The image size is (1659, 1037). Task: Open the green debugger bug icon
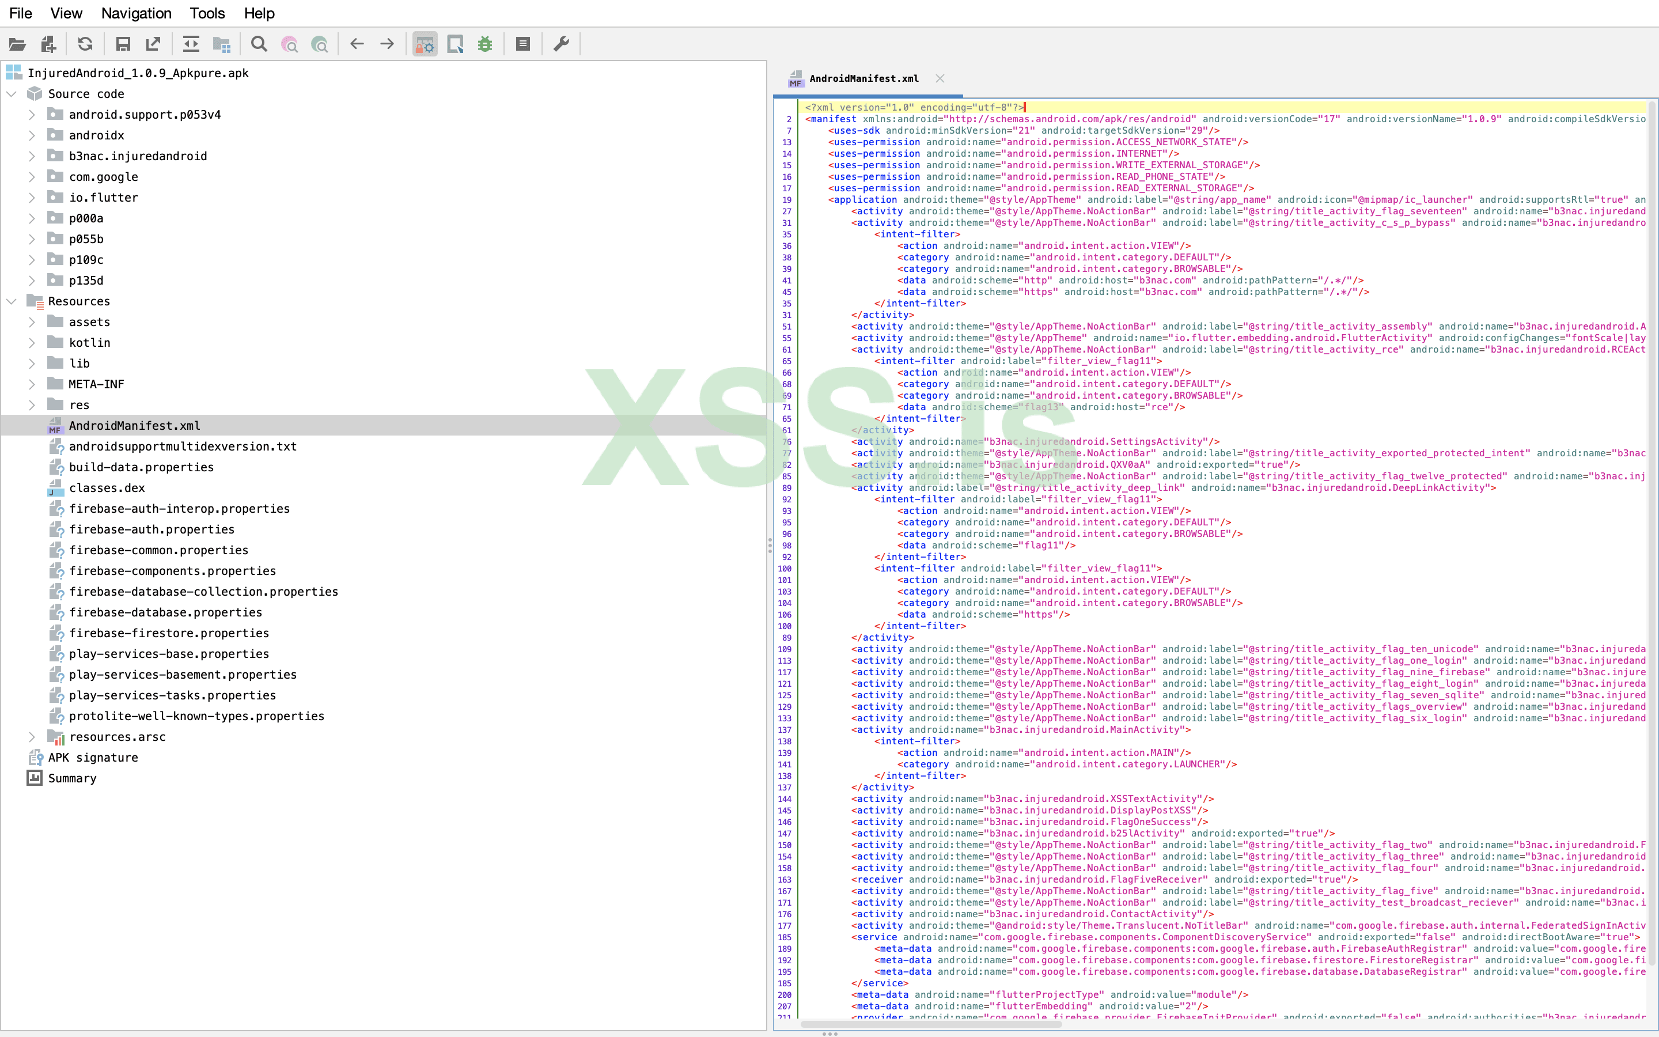pos(486,44)
